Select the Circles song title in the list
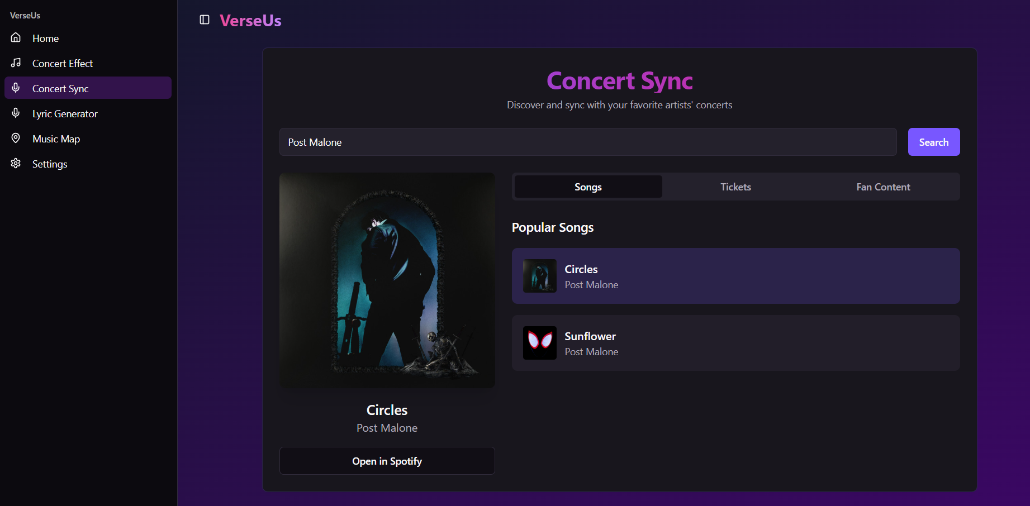Viewport: 1030px width, 506px height. (581, 269)
